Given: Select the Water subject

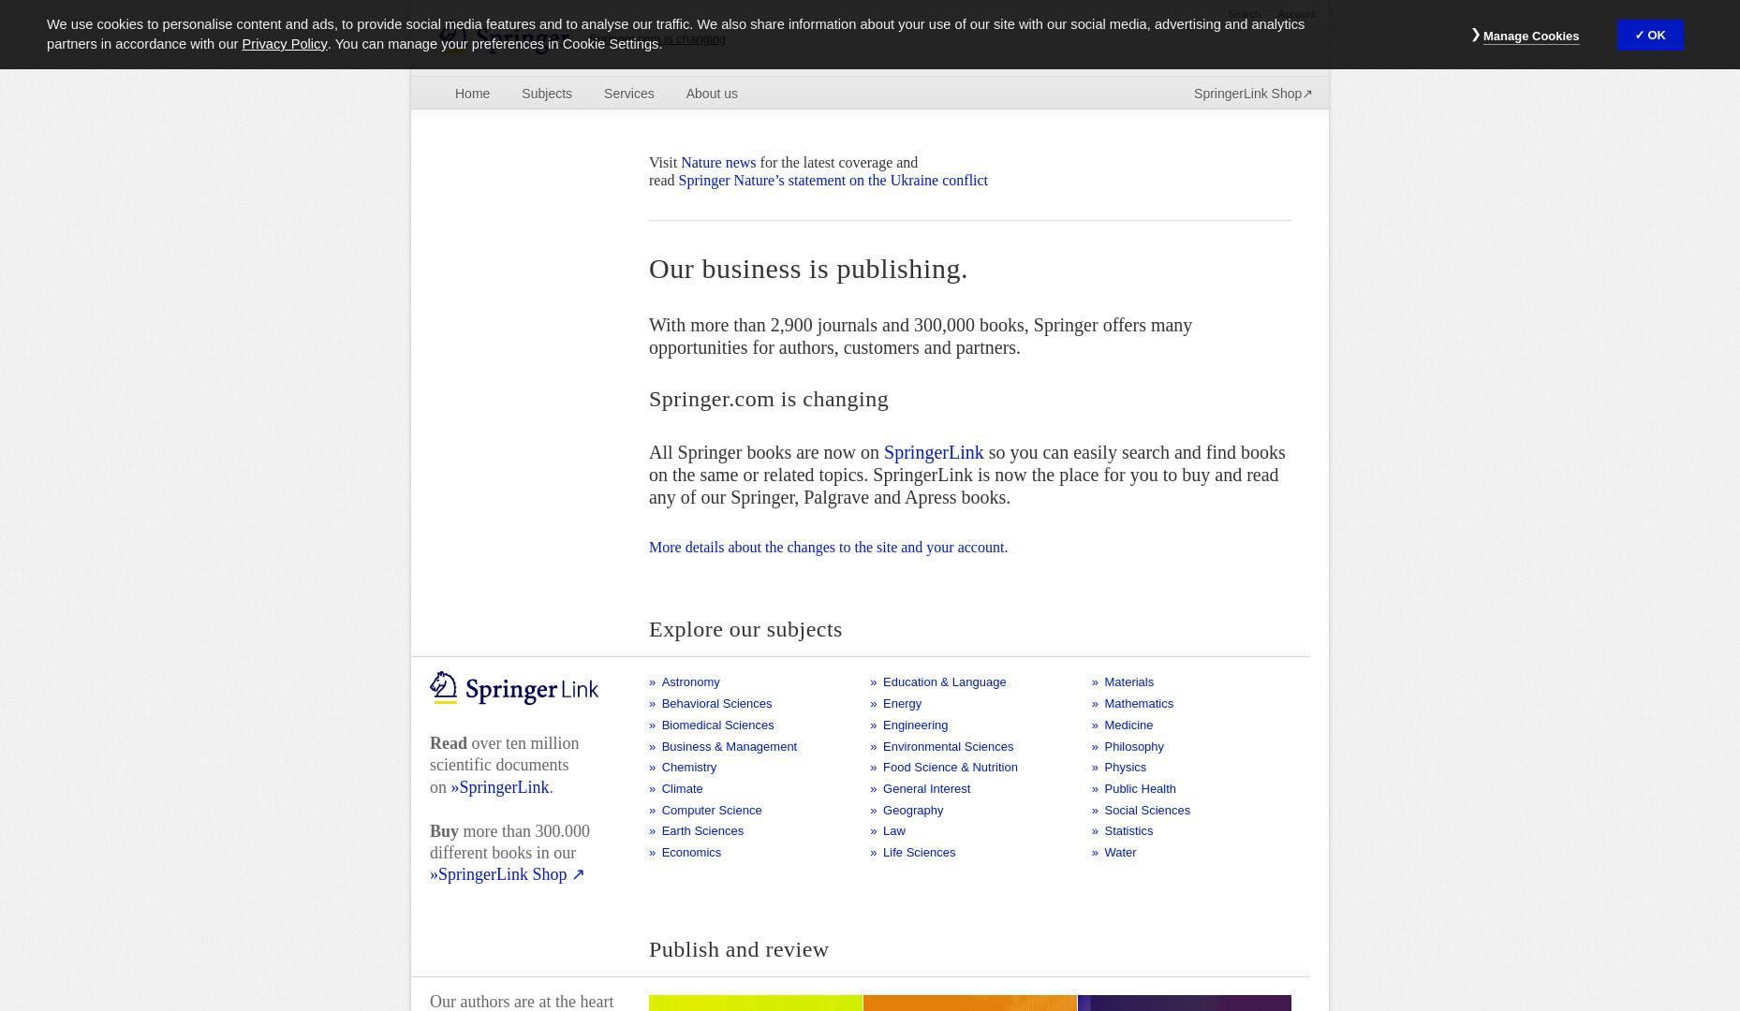Looking at the screenshot, I should pos(1120,853).
